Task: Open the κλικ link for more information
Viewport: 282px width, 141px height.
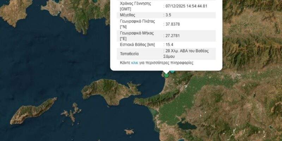Action: click(x=135, y=63)
